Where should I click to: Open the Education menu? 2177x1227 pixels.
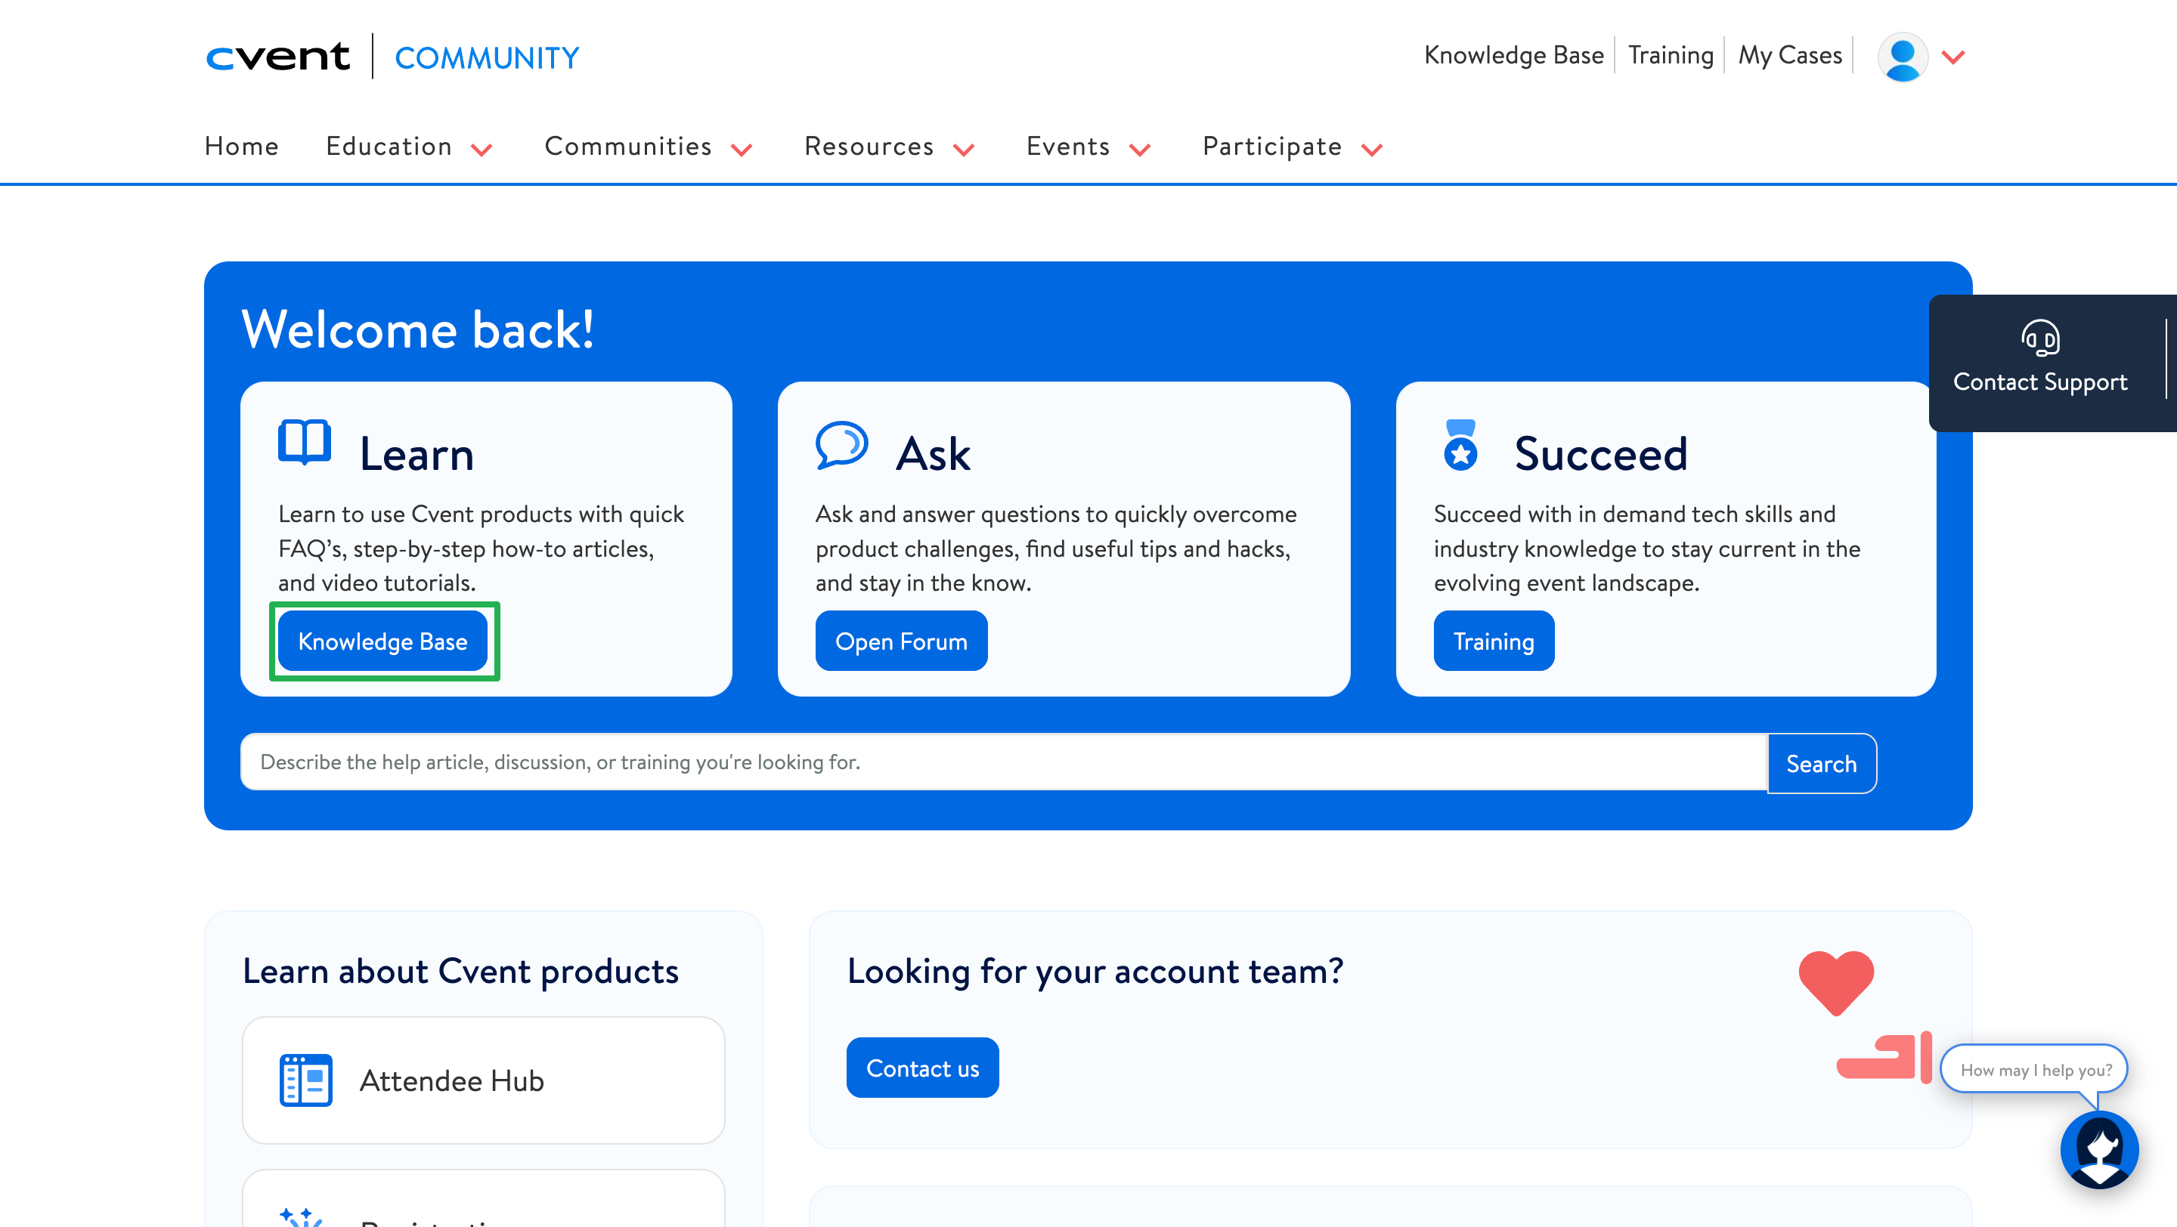[x=389, y=146]
